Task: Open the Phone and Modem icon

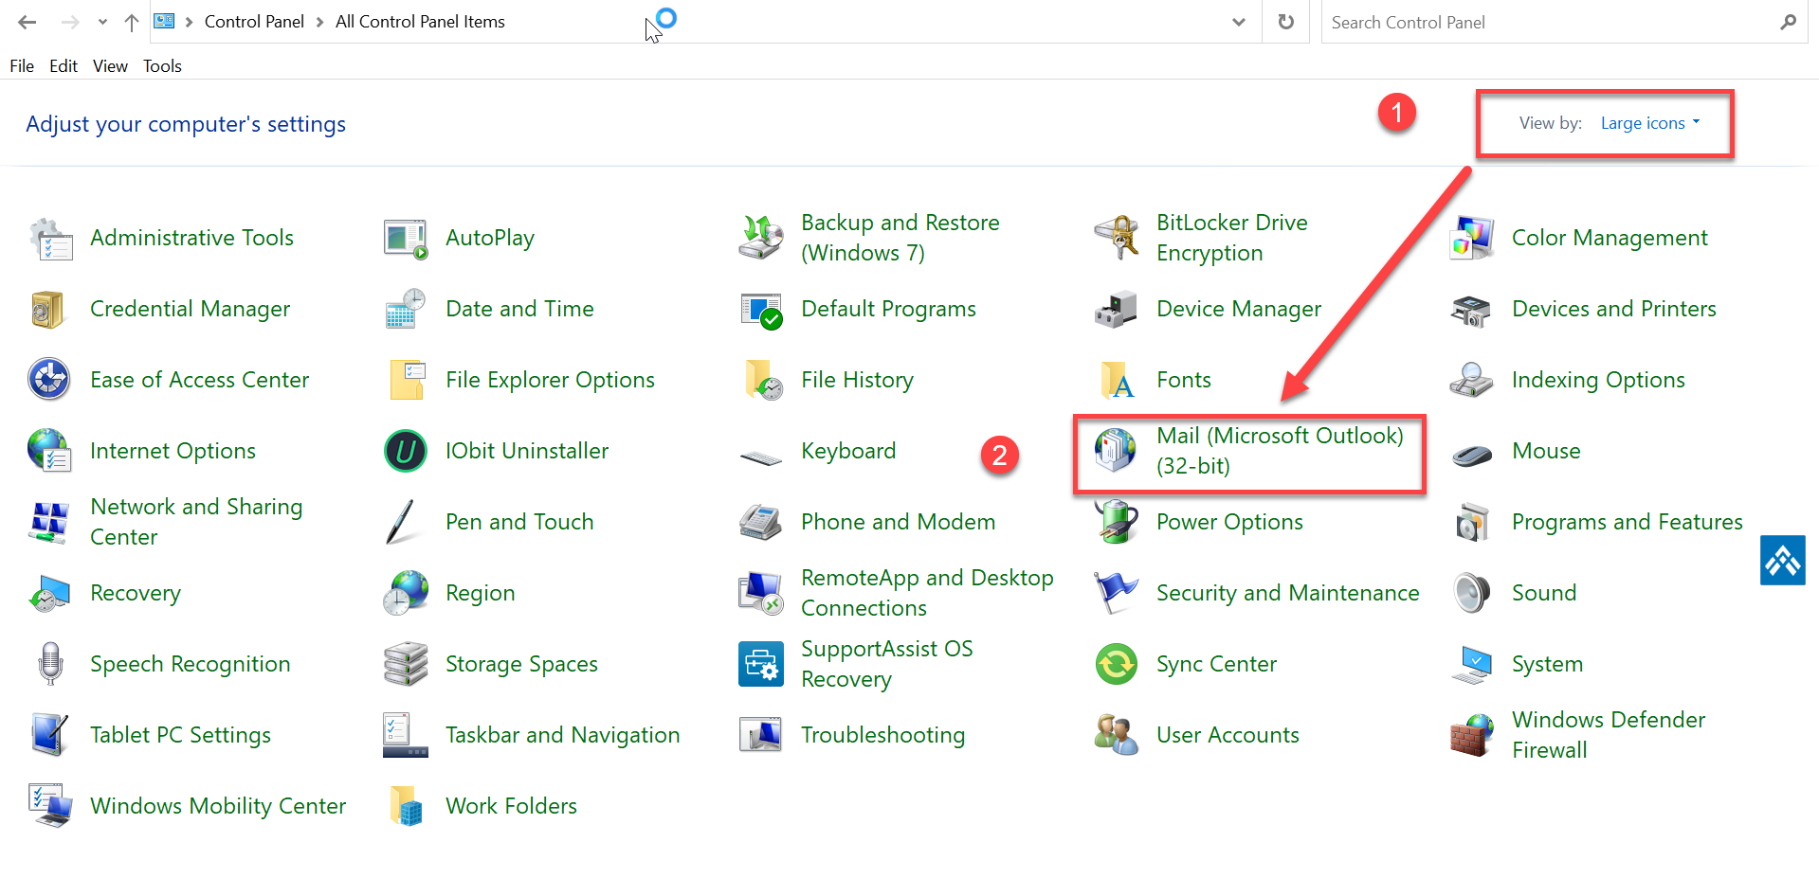Action: tap(761, 522)
